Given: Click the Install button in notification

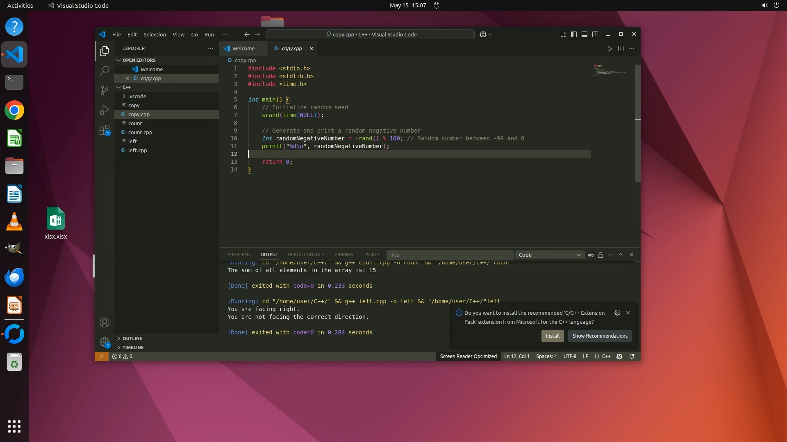Looking at the screenshot, I should 552,336.
